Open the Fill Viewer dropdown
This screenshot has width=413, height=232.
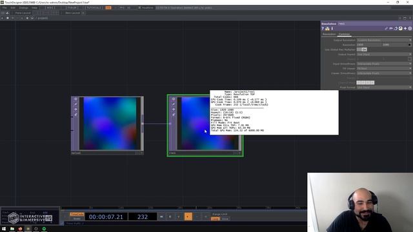tap(384, 68)
